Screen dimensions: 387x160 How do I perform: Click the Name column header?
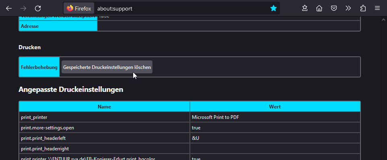click(105, 106)
